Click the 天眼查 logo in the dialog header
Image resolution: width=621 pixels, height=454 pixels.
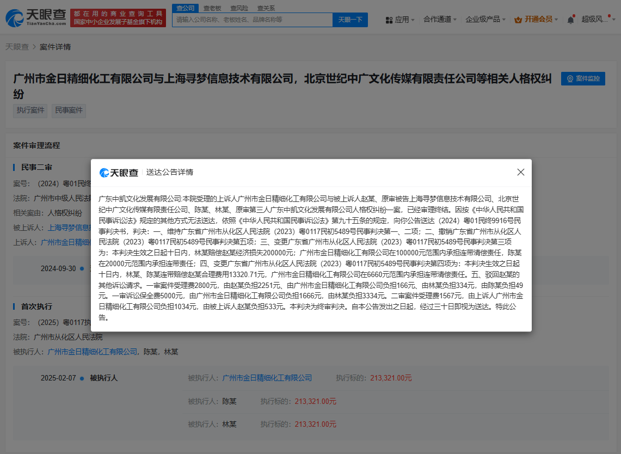click(x=119, y=173)
